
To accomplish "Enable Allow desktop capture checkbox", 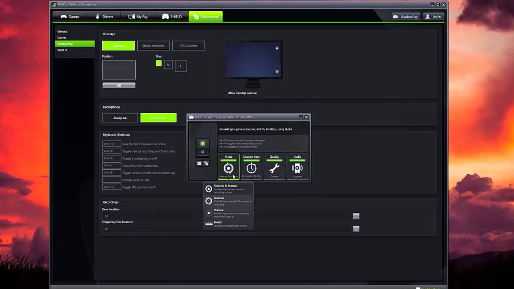I will tap(226, 93).
